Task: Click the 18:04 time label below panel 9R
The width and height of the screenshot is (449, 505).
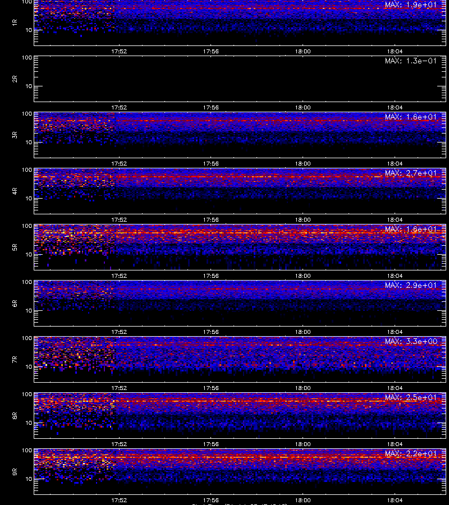Action: tap(395, 500)
